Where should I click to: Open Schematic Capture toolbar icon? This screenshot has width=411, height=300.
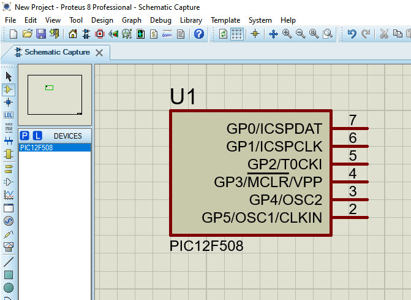pos(86,34)
